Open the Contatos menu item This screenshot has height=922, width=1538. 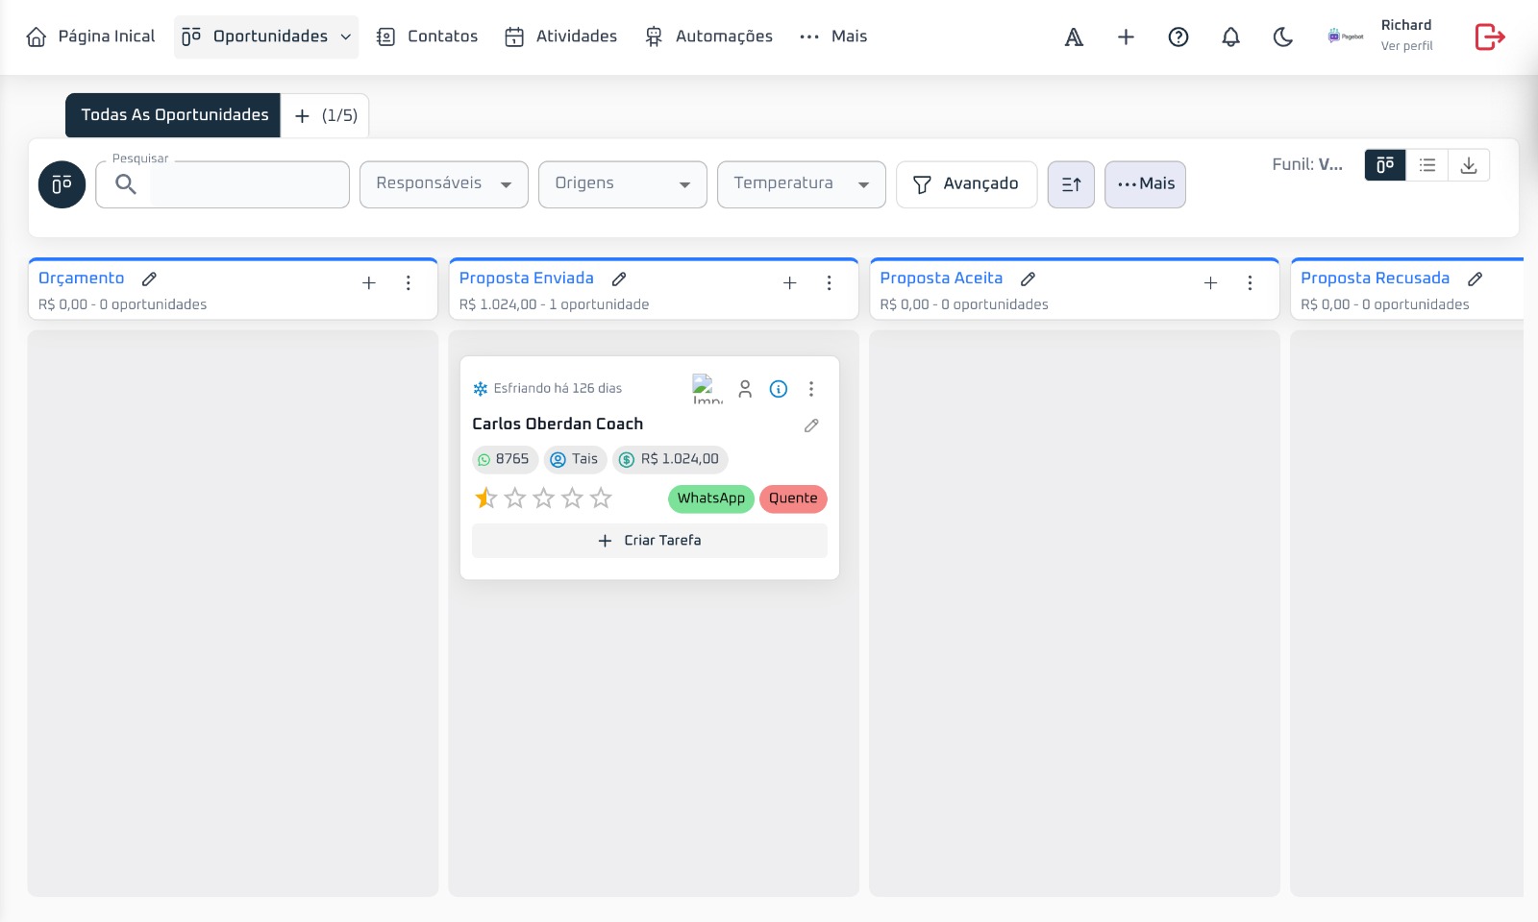pyautogui.click(x=427, y=36)
